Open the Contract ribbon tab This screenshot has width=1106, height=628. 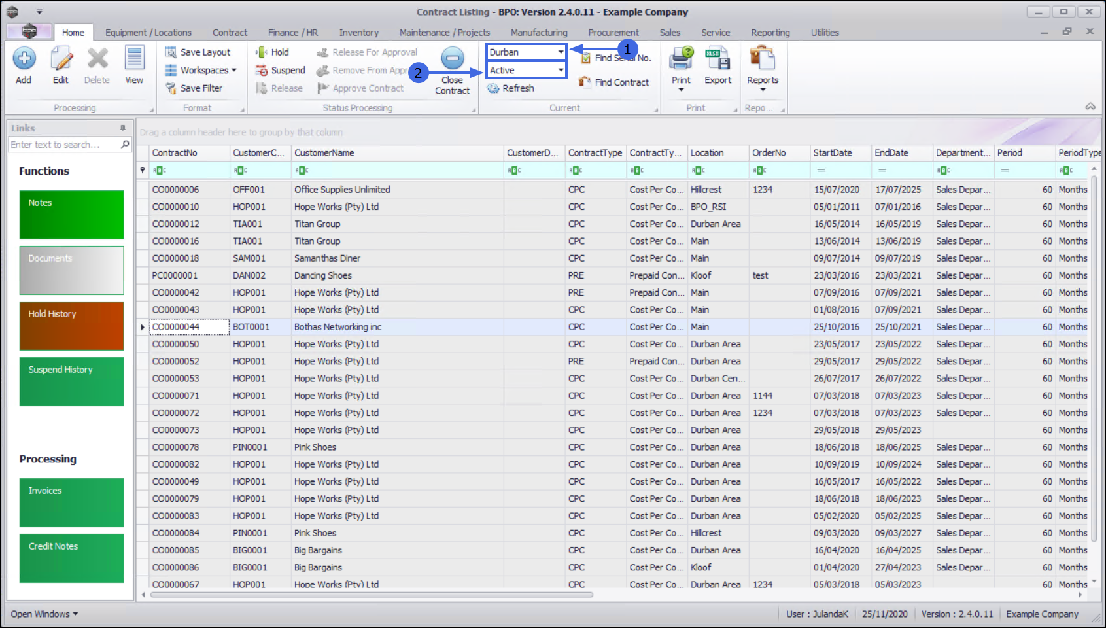point(230,33)
